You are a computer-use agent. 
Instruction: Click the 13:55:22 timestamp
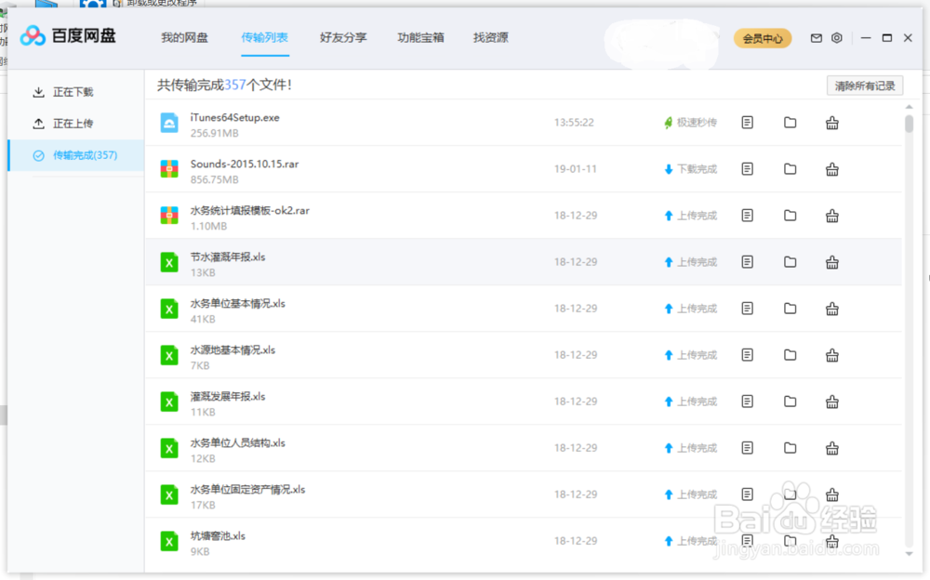coord(574,122)
